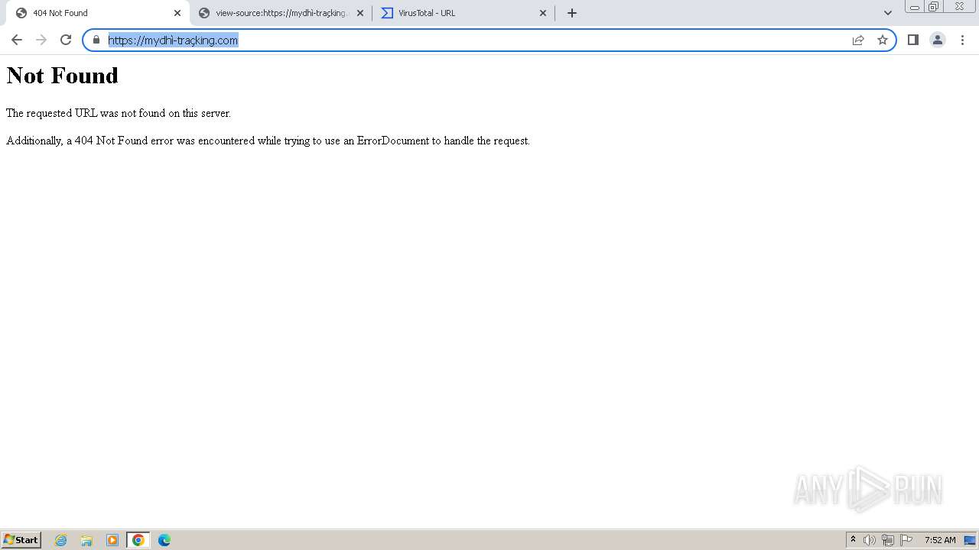Open the browser side panel

click(x=913, y=40)
